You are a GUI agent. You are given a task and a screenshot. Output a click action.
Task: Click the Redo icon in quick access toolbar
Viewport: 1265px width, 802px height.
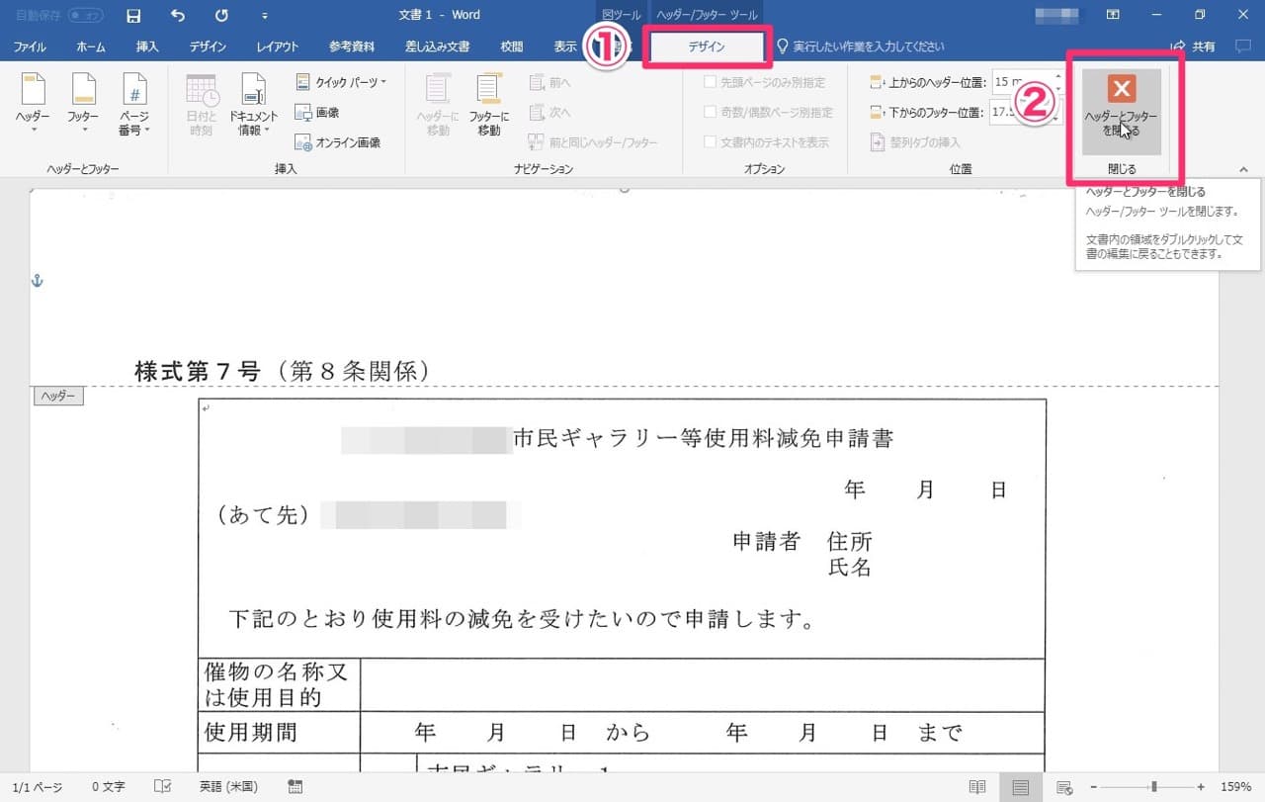click(222, 15)
